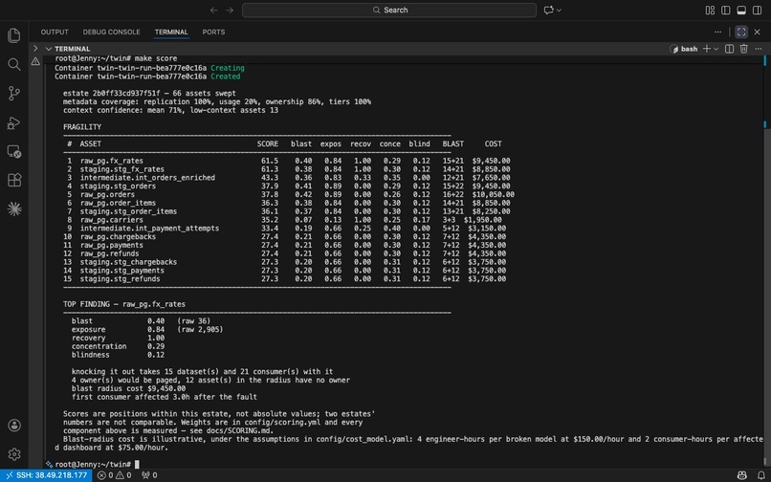The image size is (771, 482).
Task: Click the row for raw_pg.fx_rates in FRAGILITY table
Action: pos(289,161)
